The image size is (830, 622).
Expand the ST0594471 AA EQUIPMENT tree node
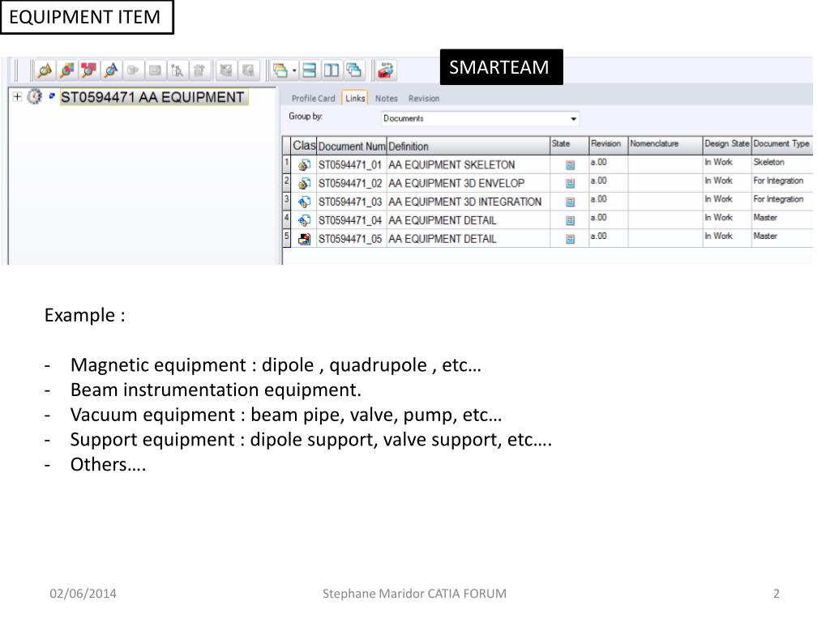coord(18,97)
